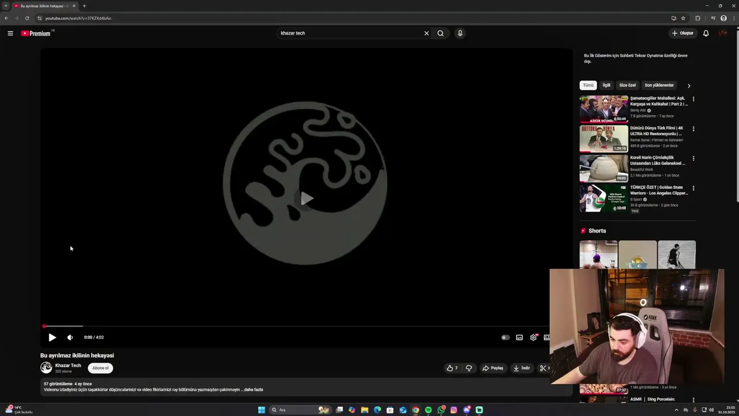The width and height of the screenshot is (739, 416).
Task: Show more filter chips with right arrow
Action: click(689, 86)
